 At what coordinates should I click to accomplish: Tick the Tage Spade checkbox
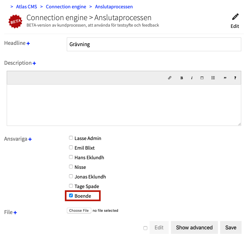71,186
